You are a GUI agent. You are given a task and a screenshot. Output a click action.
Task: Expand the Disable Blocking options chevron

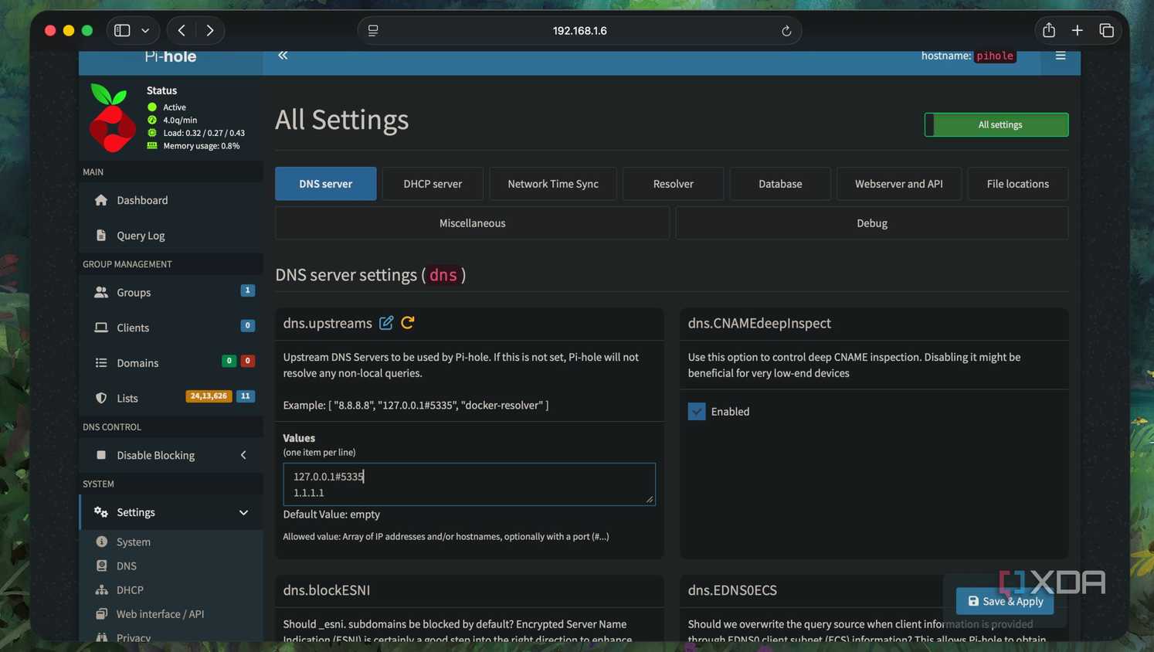pyautogui.click(x=243, y=455)
